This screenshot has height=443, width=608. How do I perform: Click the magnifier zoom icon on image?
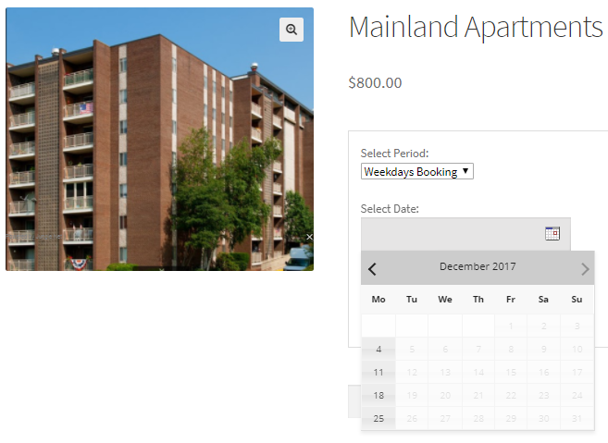[x=292, y=30]
